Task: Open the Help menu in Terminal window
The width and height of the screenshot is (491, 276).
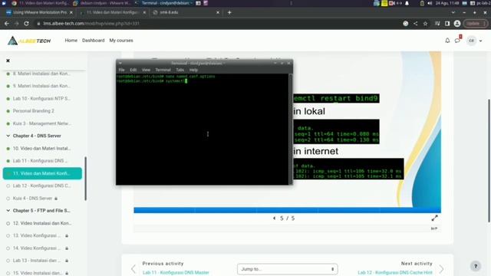Action: (193, 70)
